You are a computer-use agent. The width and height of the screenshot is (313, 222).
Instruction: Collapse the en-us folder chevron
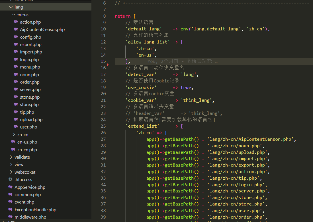(x=14, y=14)
